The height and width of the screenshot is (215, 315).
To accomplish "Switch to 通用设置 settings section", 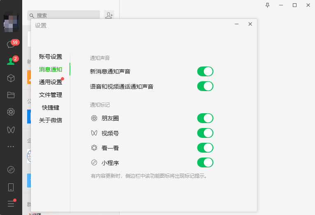I will (51, 82).
